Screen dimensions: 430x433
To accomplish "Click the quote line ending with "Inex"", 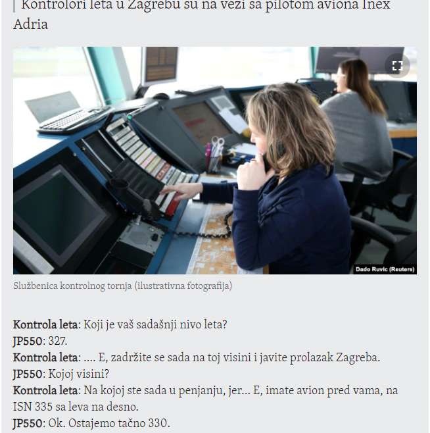I will point(206,5).
